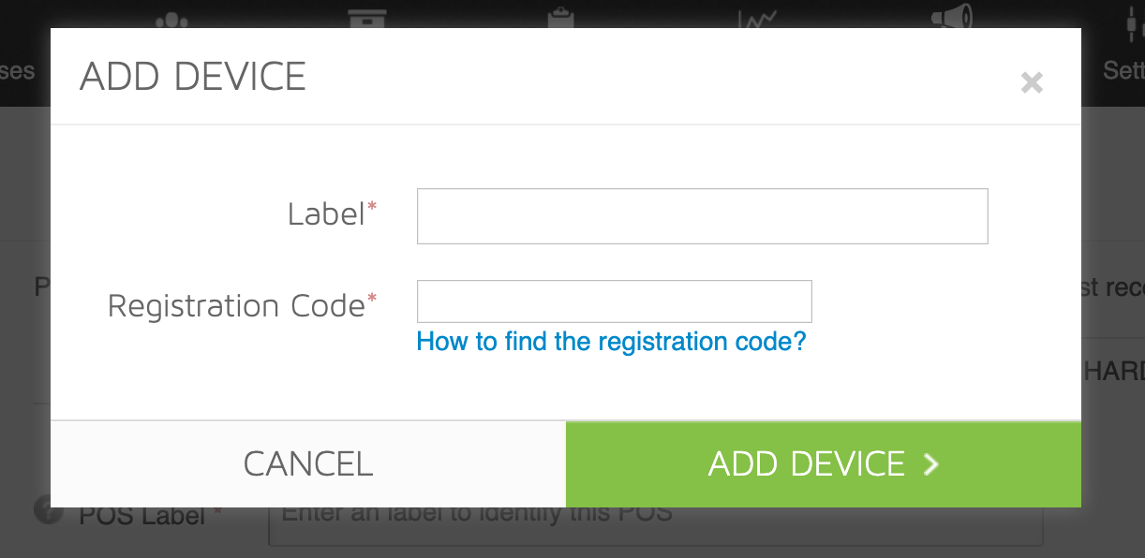Click the CANCEL button
The image size is (1145, 558).
point(308,464)
